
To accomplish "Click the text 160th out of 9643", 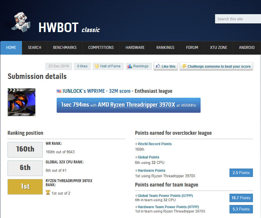I will [60, 152].
